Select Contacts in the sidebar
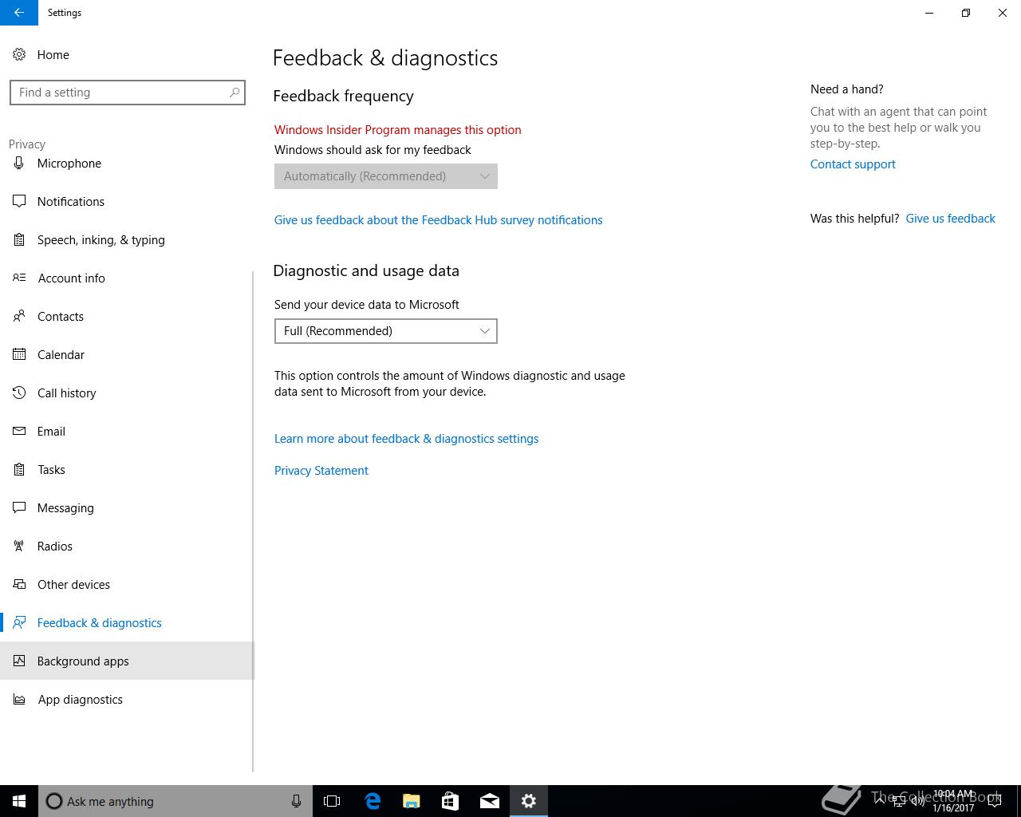Viewport: 1021px width, 817px height. (128, 317)
